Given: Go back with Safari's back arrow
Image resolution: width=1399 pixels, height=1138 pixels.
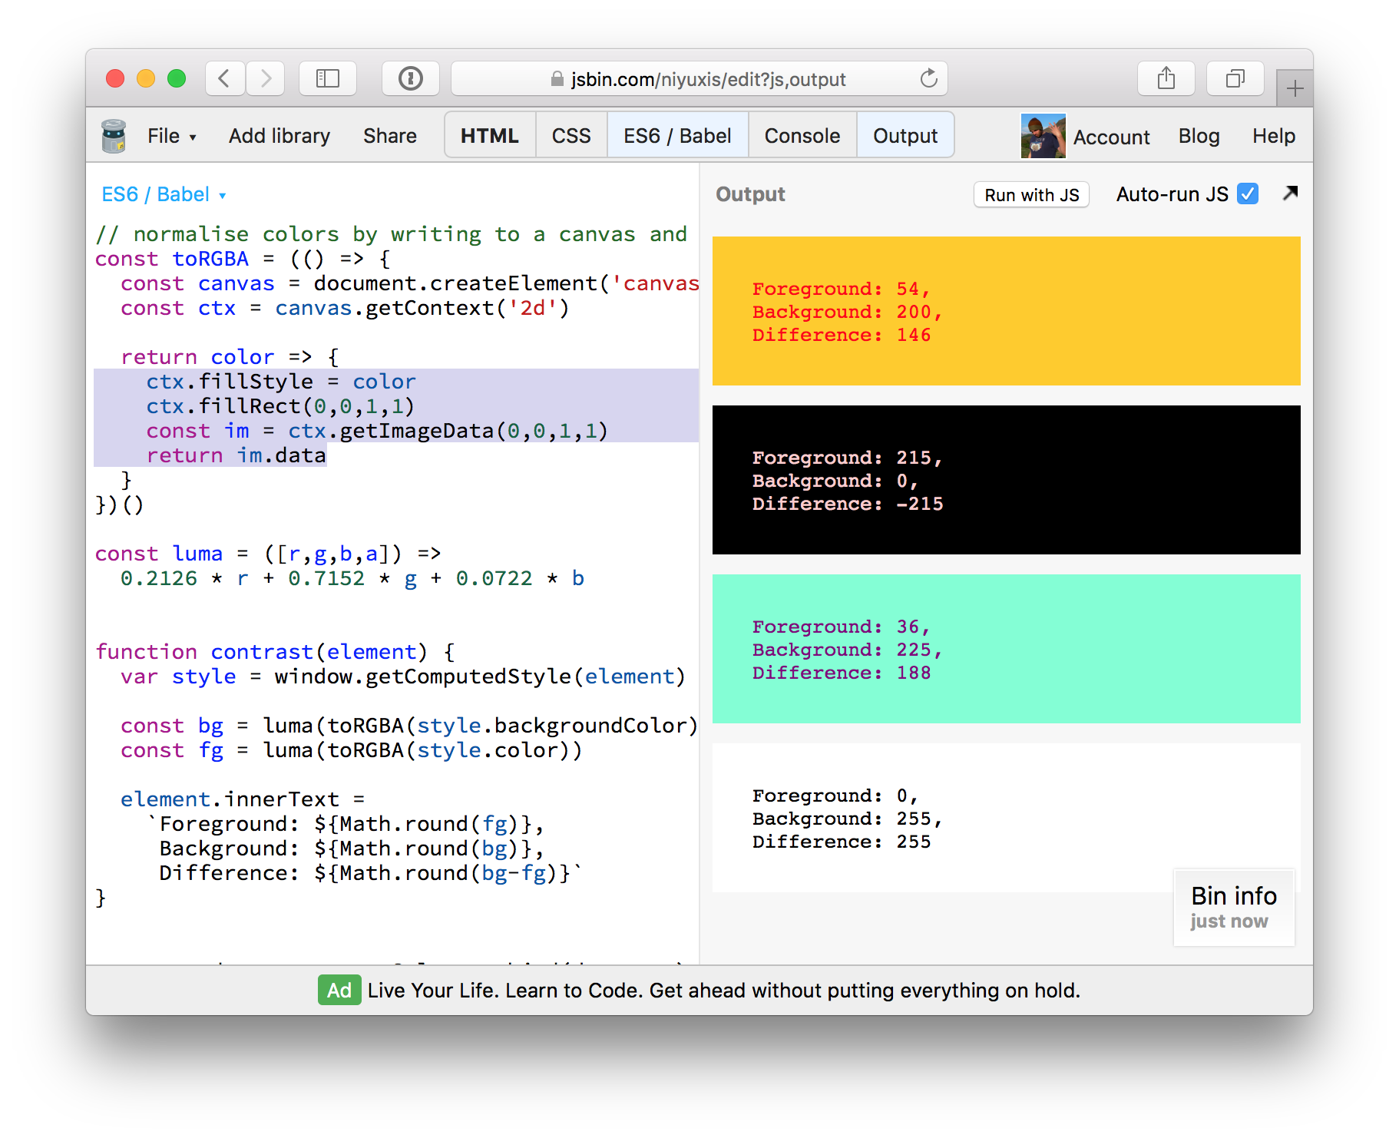Looking at the screenshot, I should (x=225, y=78).
